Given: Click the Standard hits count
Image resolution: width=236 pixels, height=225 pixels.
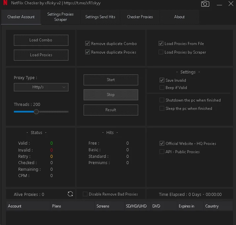Looking at the screenshot, I should (x=128, y=157).
